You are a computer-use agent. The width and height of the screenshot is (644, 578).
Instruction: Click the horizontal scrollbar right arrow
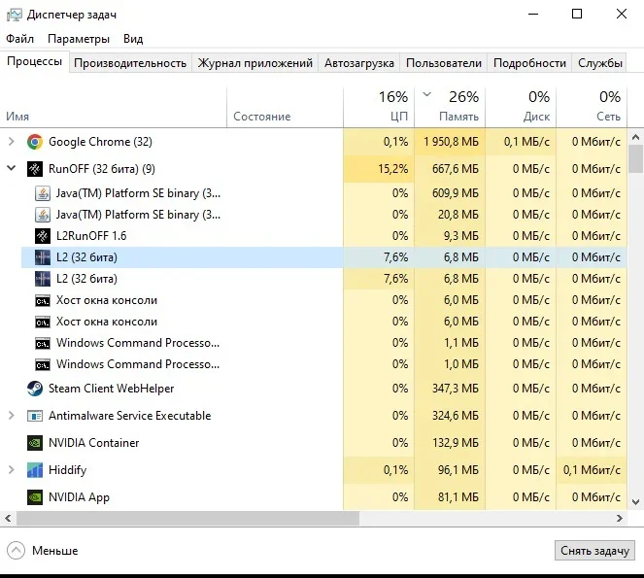pyautogui.click(x=620, y=519)
